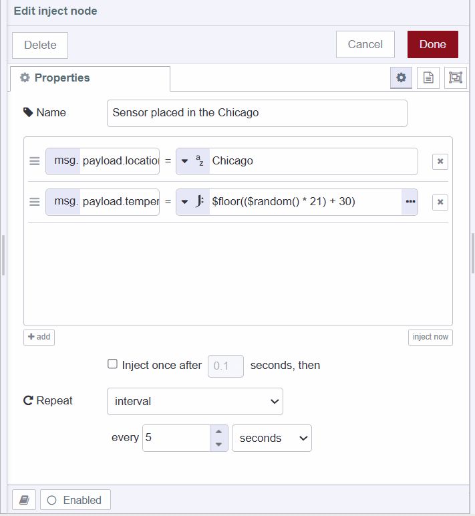Increase the repeat interval value

218,431
